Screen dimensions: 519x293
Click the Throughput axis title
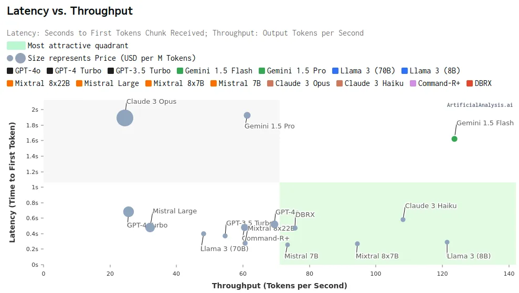279,286
